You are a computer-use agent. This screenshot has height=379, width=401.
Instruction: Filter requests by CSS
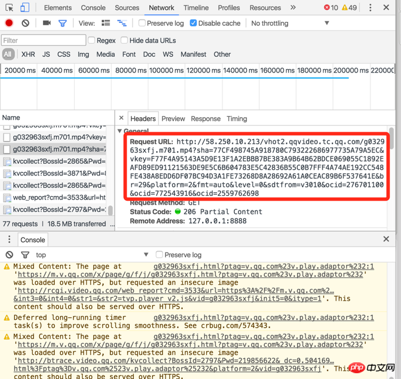(64, 55)
